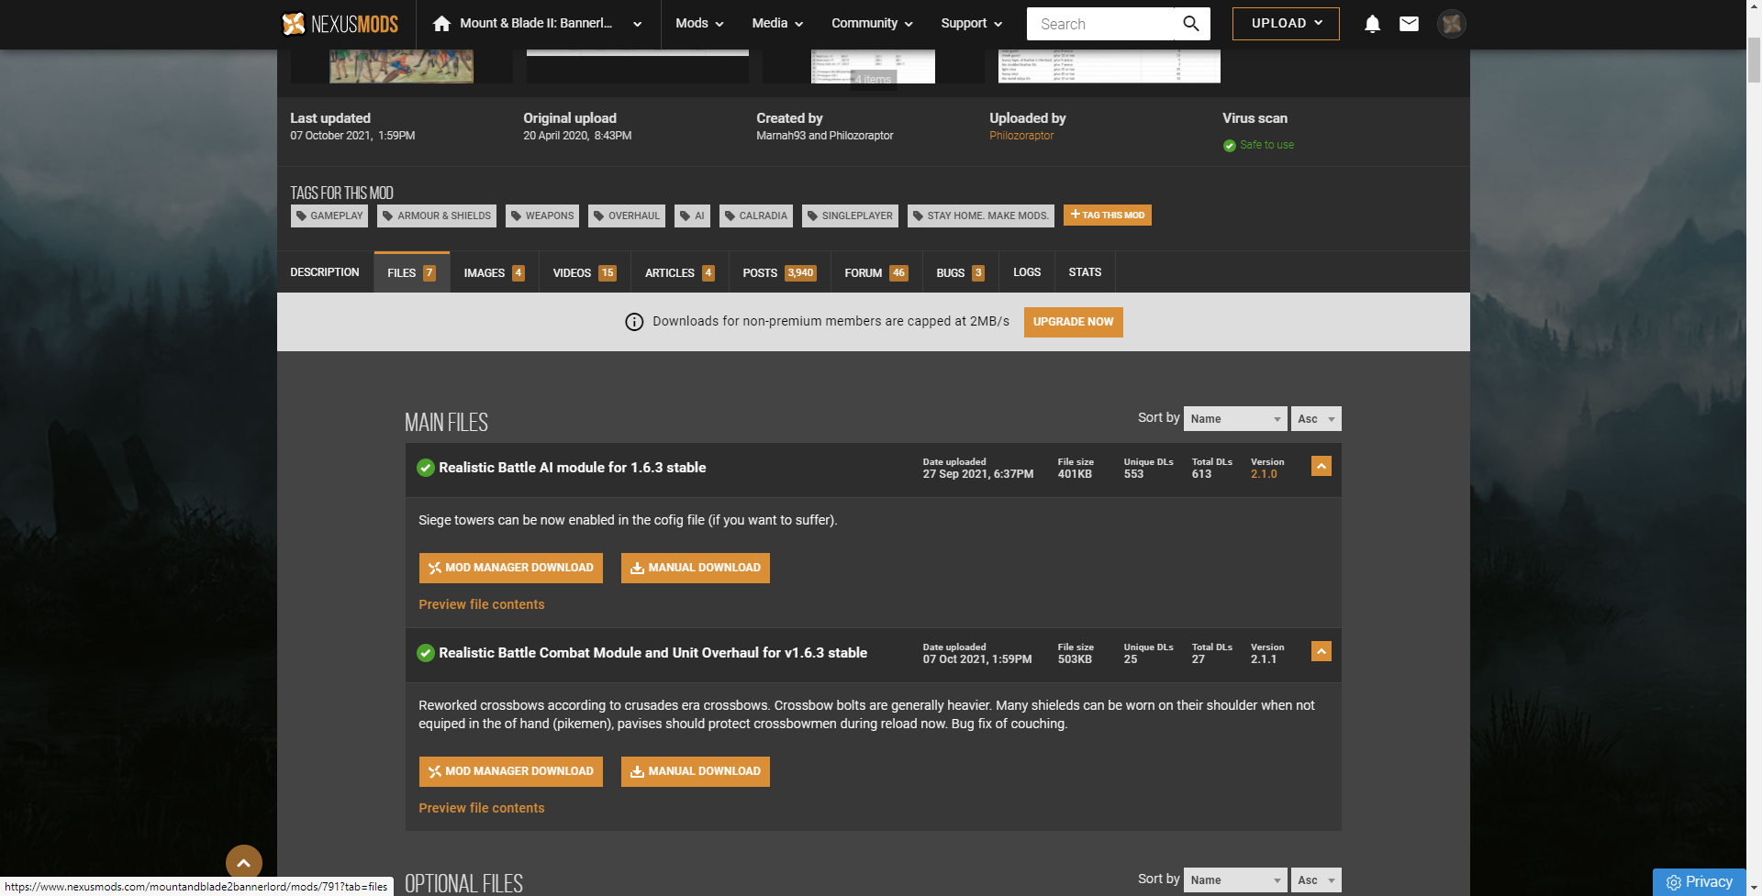Switch to the Images tab
Viewport: 1762px width, 896px height.
(x=494, y=272)
